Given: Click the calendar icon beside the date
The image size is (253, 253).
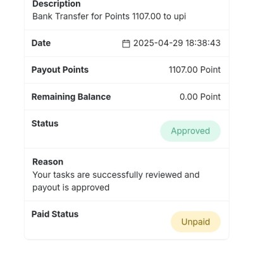Looking at the screenshot, I should pyautogui.click(x=126, y=44).
